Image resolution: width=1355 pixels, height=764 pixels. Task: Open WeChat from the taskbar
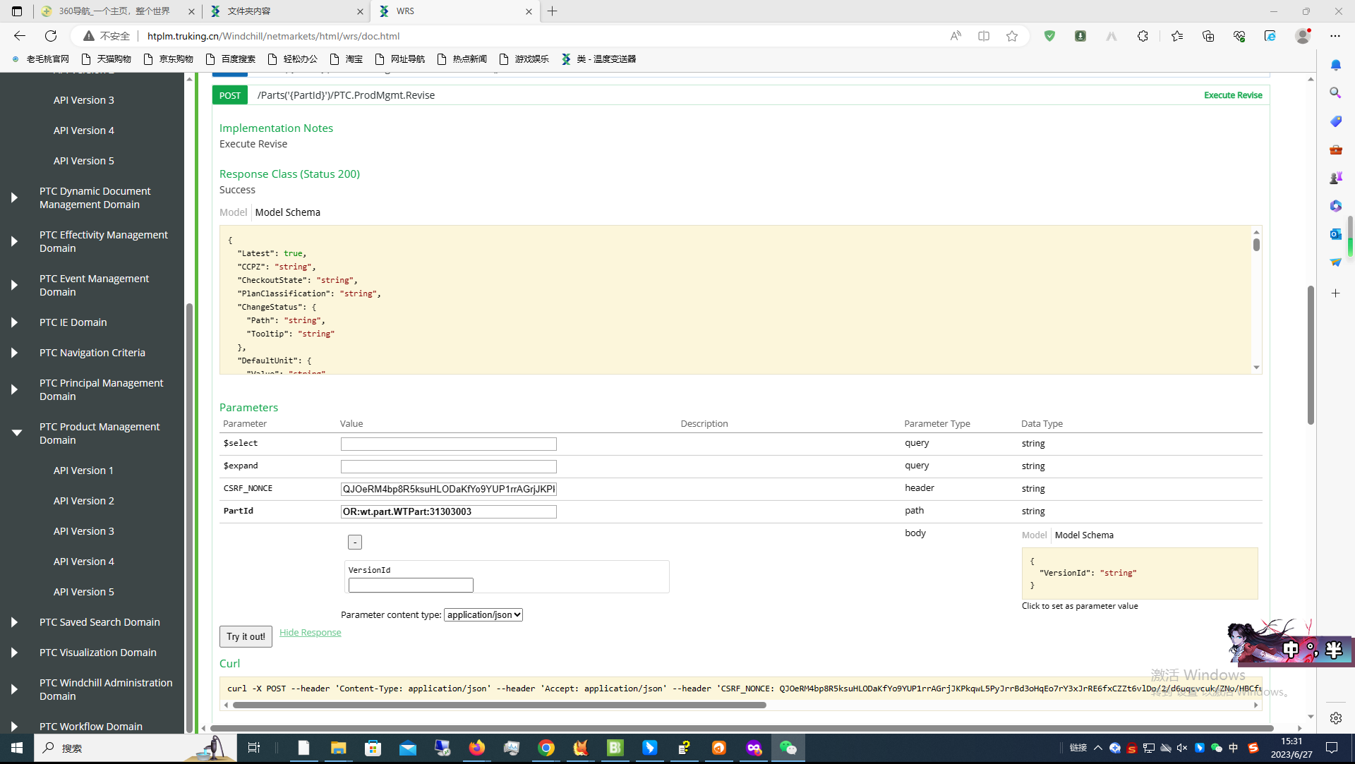point(788,748)
